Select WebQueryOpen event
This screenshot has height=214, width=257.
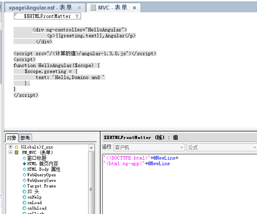point(42,175)
